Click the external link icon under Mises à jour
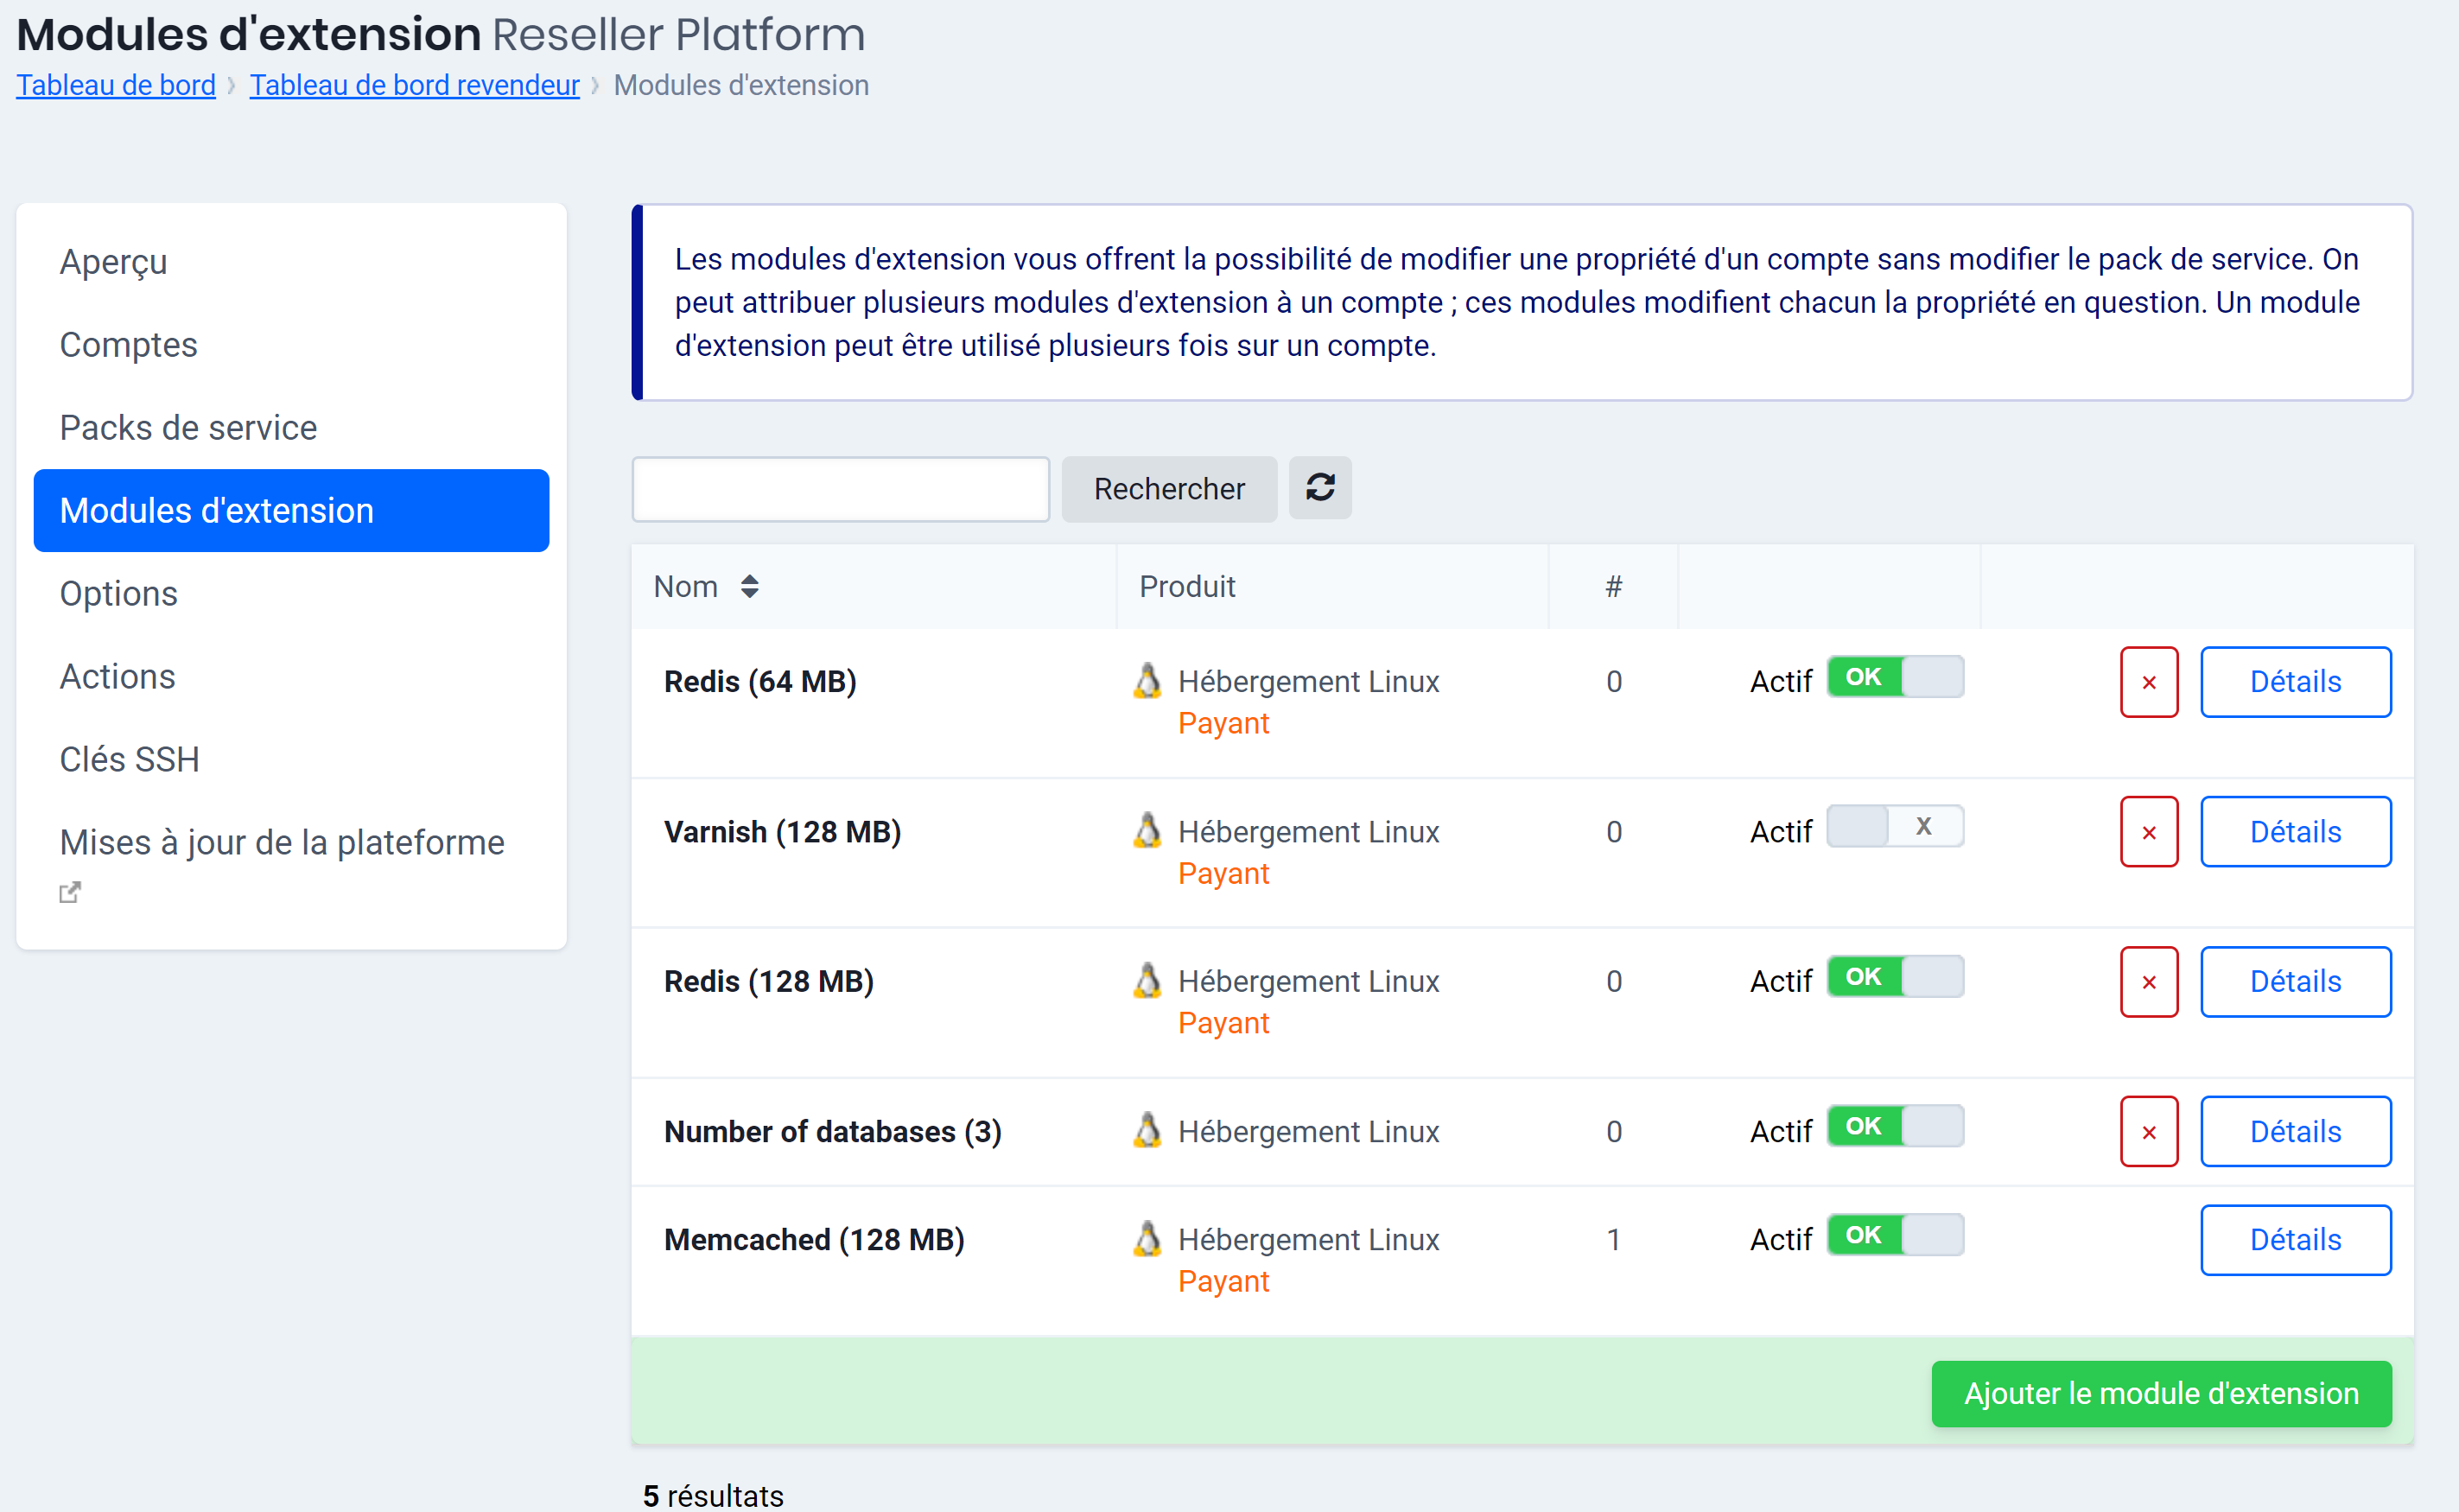Viewport: 2459px width, 1512px height. (69, 892)
